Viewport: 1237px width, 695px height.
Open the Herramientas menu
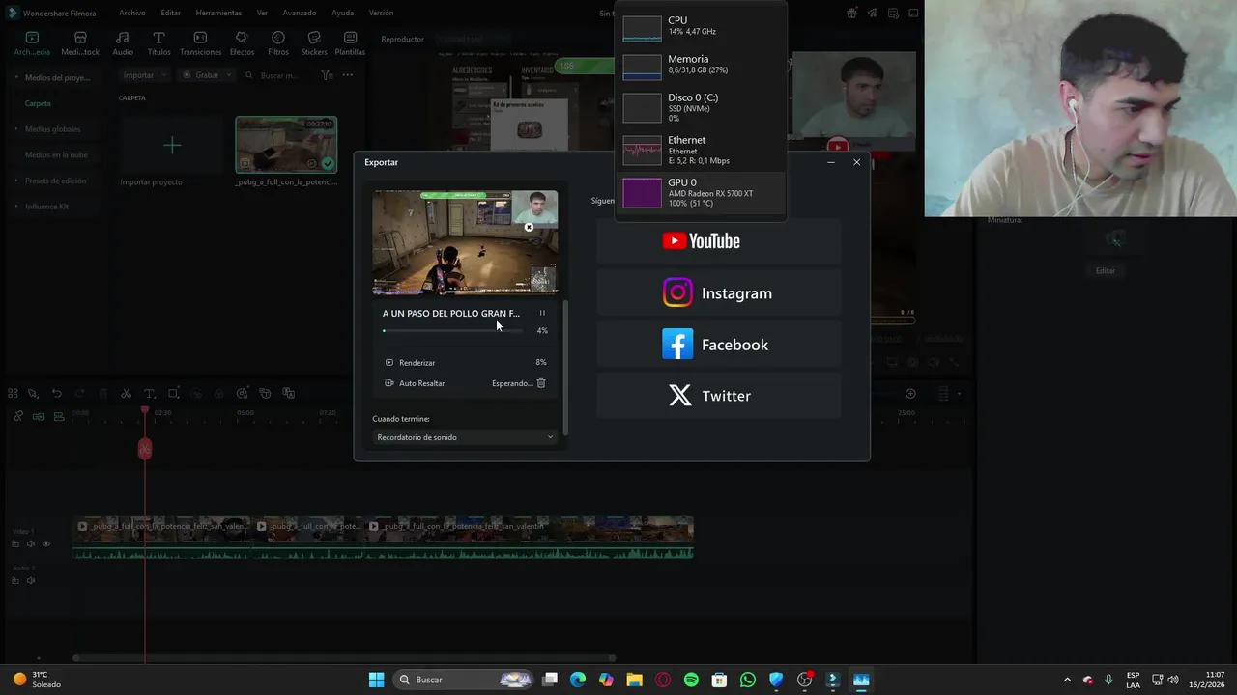[x=218, y=14]
